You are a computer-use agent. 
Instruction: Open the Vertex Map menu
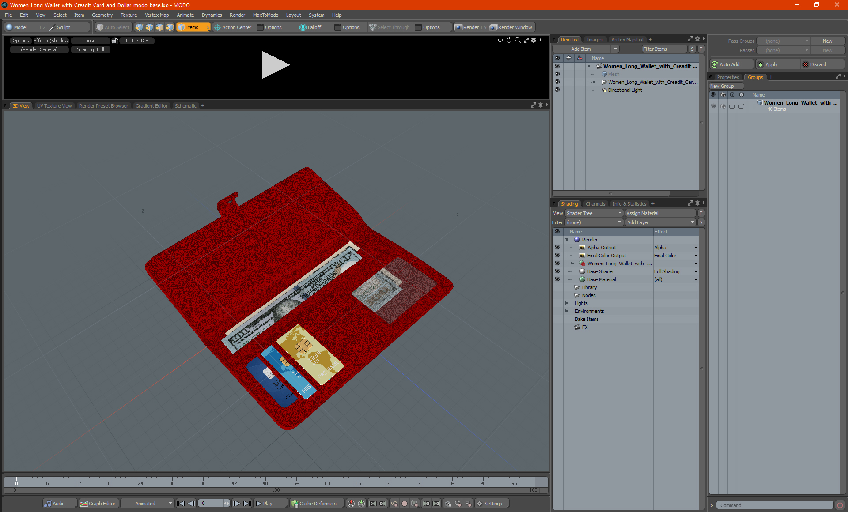157,15
